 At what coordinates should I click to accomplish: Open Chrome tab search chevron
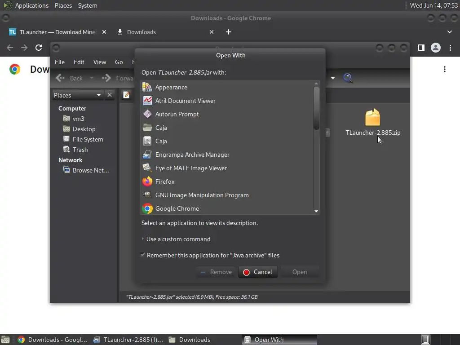coord(449,32)
